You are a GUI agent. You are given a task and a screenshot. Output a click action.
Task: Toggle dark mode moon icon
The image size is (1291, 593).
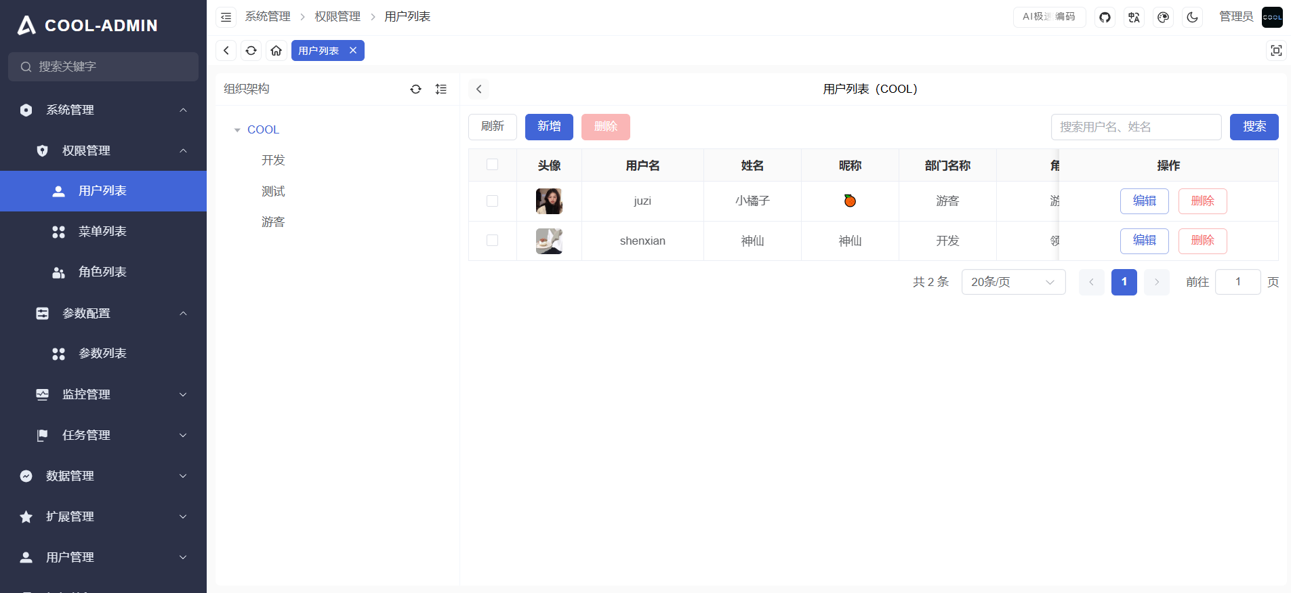click(x=1192, y=17)
